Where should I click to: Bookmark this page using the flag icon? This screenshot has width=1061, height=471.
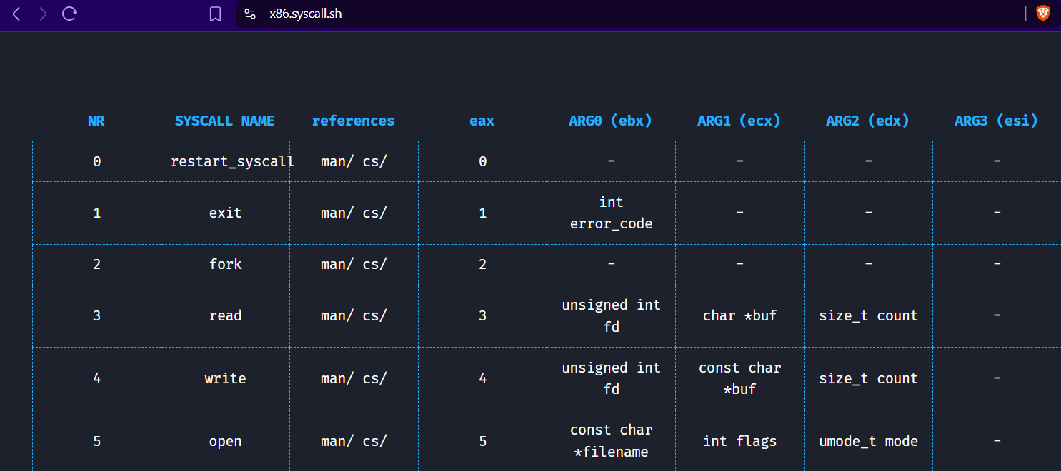[x=215, y=13]
